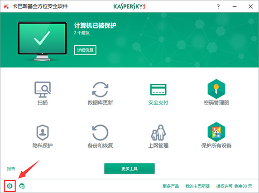259x193 pixels.
Task: Open More Products (更多产品) link
Action: click(x=171, y=186)
